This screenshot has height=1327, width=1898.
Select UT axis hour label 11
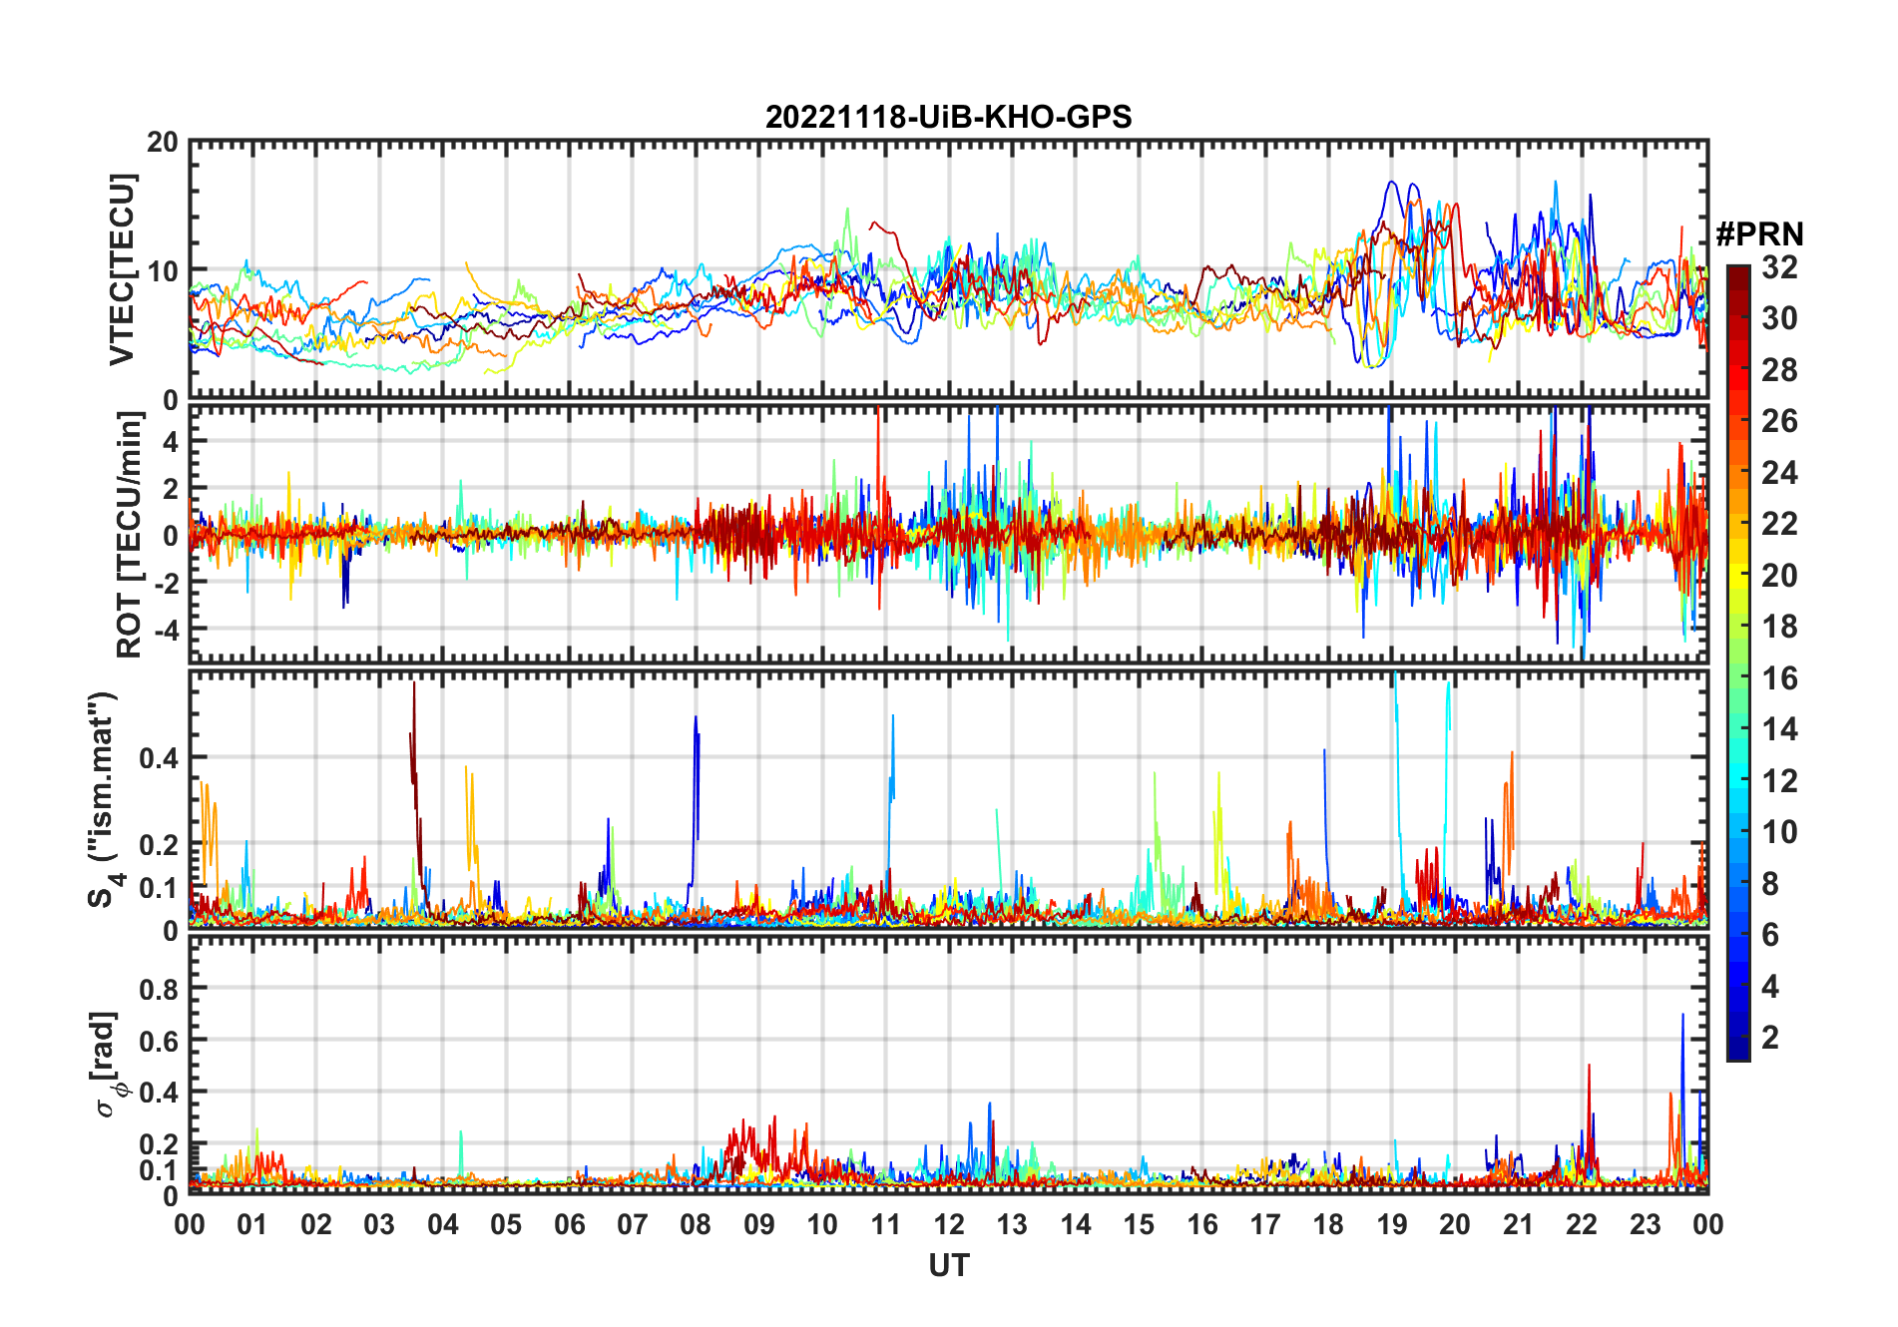coord(886,1224)
